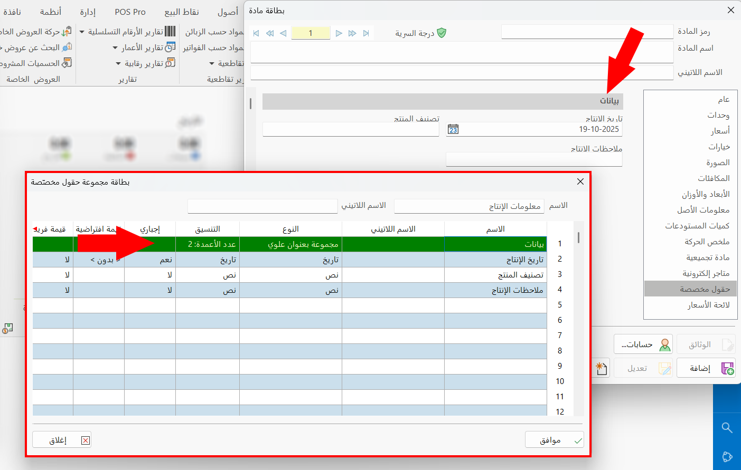Click the search magnifier in blue sidebar

point(727,428)
